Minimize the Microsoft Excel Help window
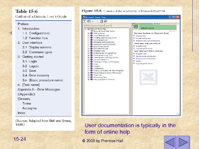199x149 pixels. (171, 17)
